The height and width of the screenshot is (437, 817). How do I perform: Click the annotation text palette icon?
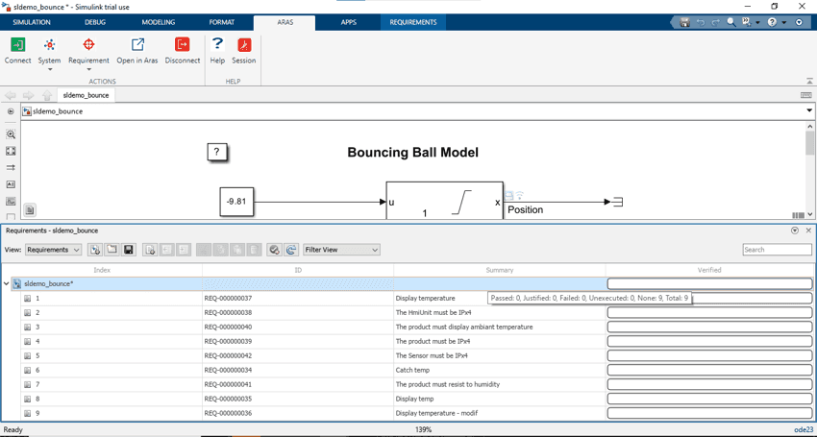[11, 184]
